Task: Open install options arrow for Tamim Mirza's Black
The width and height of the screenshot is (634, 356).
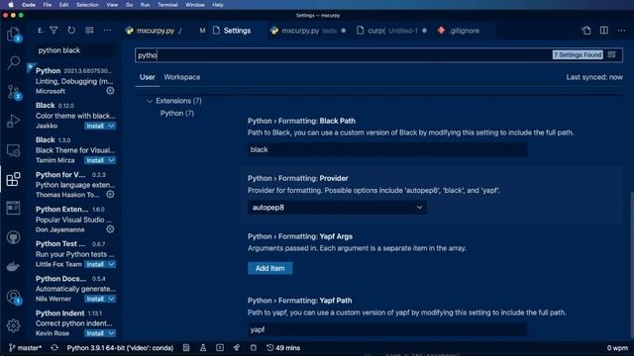Action: pyautogui.click(x=111, y=160)
